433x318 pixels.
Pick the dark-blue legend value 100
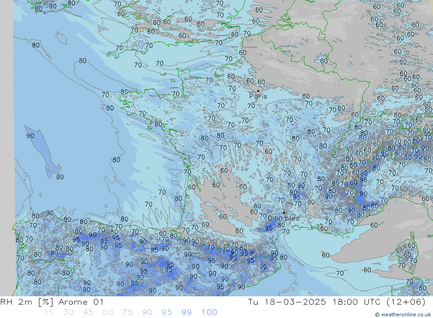click(209, 312)
